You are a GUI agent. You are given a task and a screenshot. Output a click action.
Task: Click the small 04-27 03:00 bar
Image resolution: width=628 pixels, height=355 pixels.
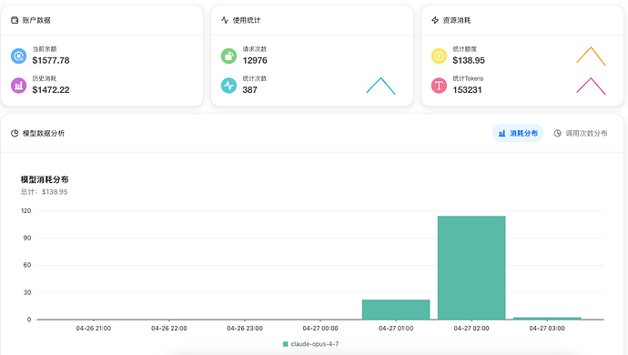tap(547, 319)
